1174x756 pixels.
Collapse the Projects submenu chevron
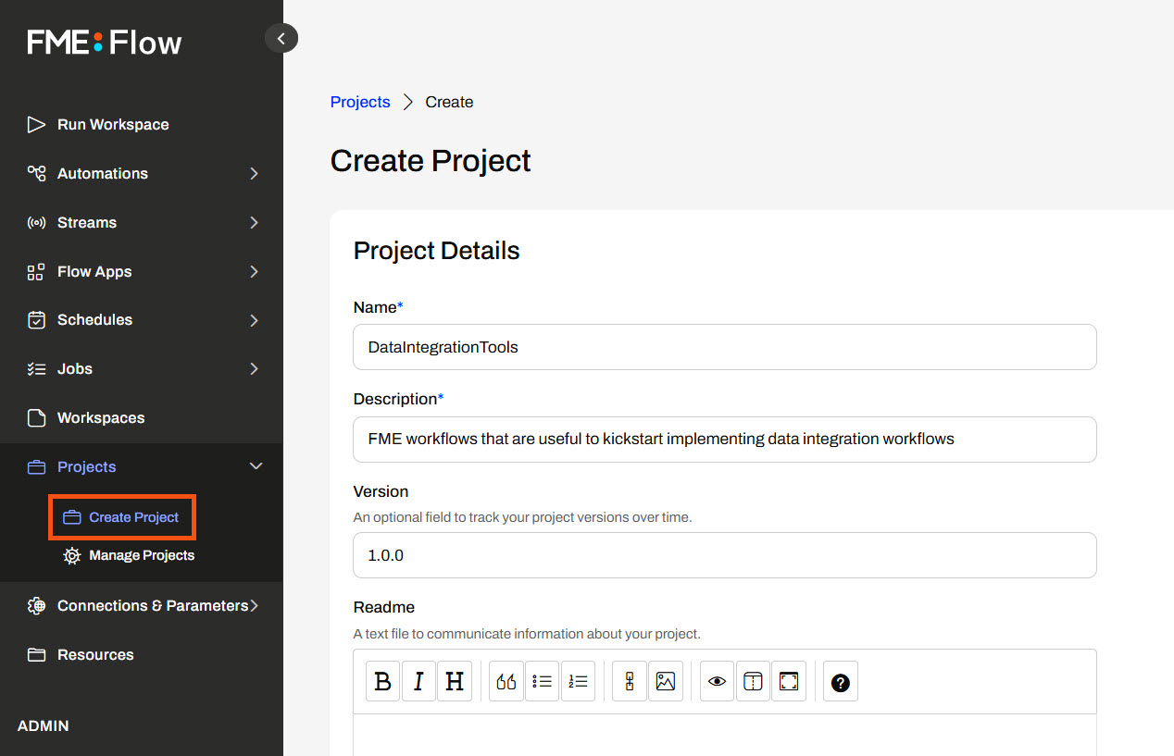256,466
